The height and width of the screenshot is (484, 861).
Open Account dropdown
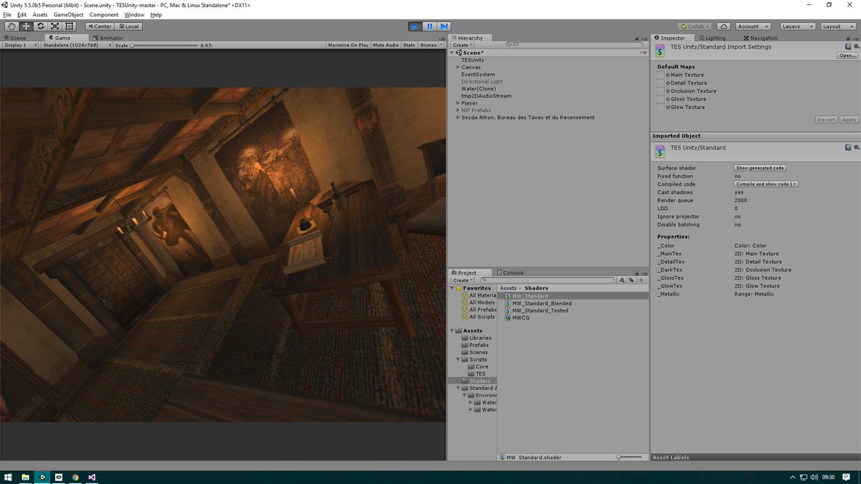click(x=754, y=27)
